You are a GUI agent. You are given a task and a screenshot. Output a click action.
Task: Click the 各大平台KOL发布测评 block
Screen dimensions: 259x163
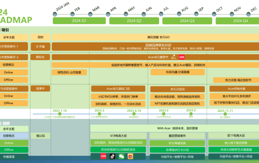click(x=234, y=96)
